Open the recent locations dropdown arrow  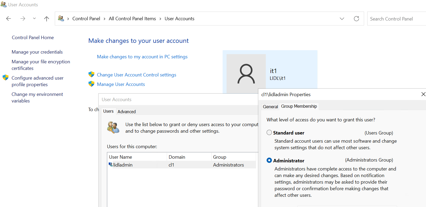(x=34, y=19)
